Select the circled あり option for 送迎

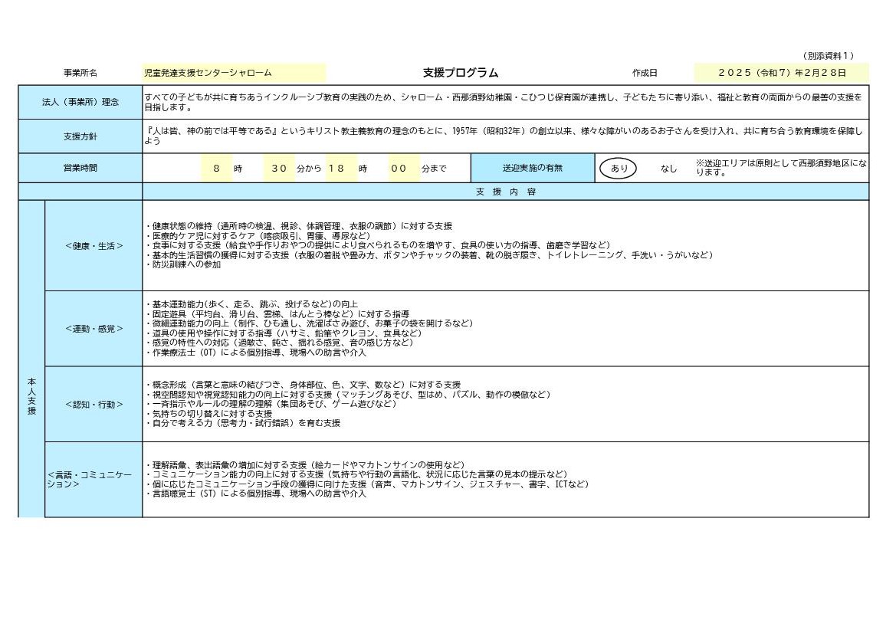click(618, 169)
